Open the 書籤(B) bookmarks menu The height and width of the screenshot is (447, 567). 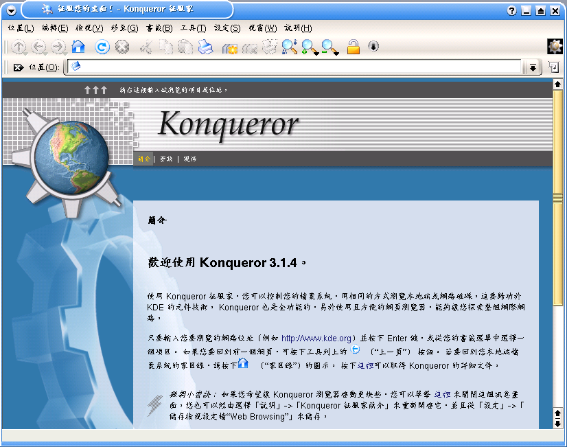point(159,28)
